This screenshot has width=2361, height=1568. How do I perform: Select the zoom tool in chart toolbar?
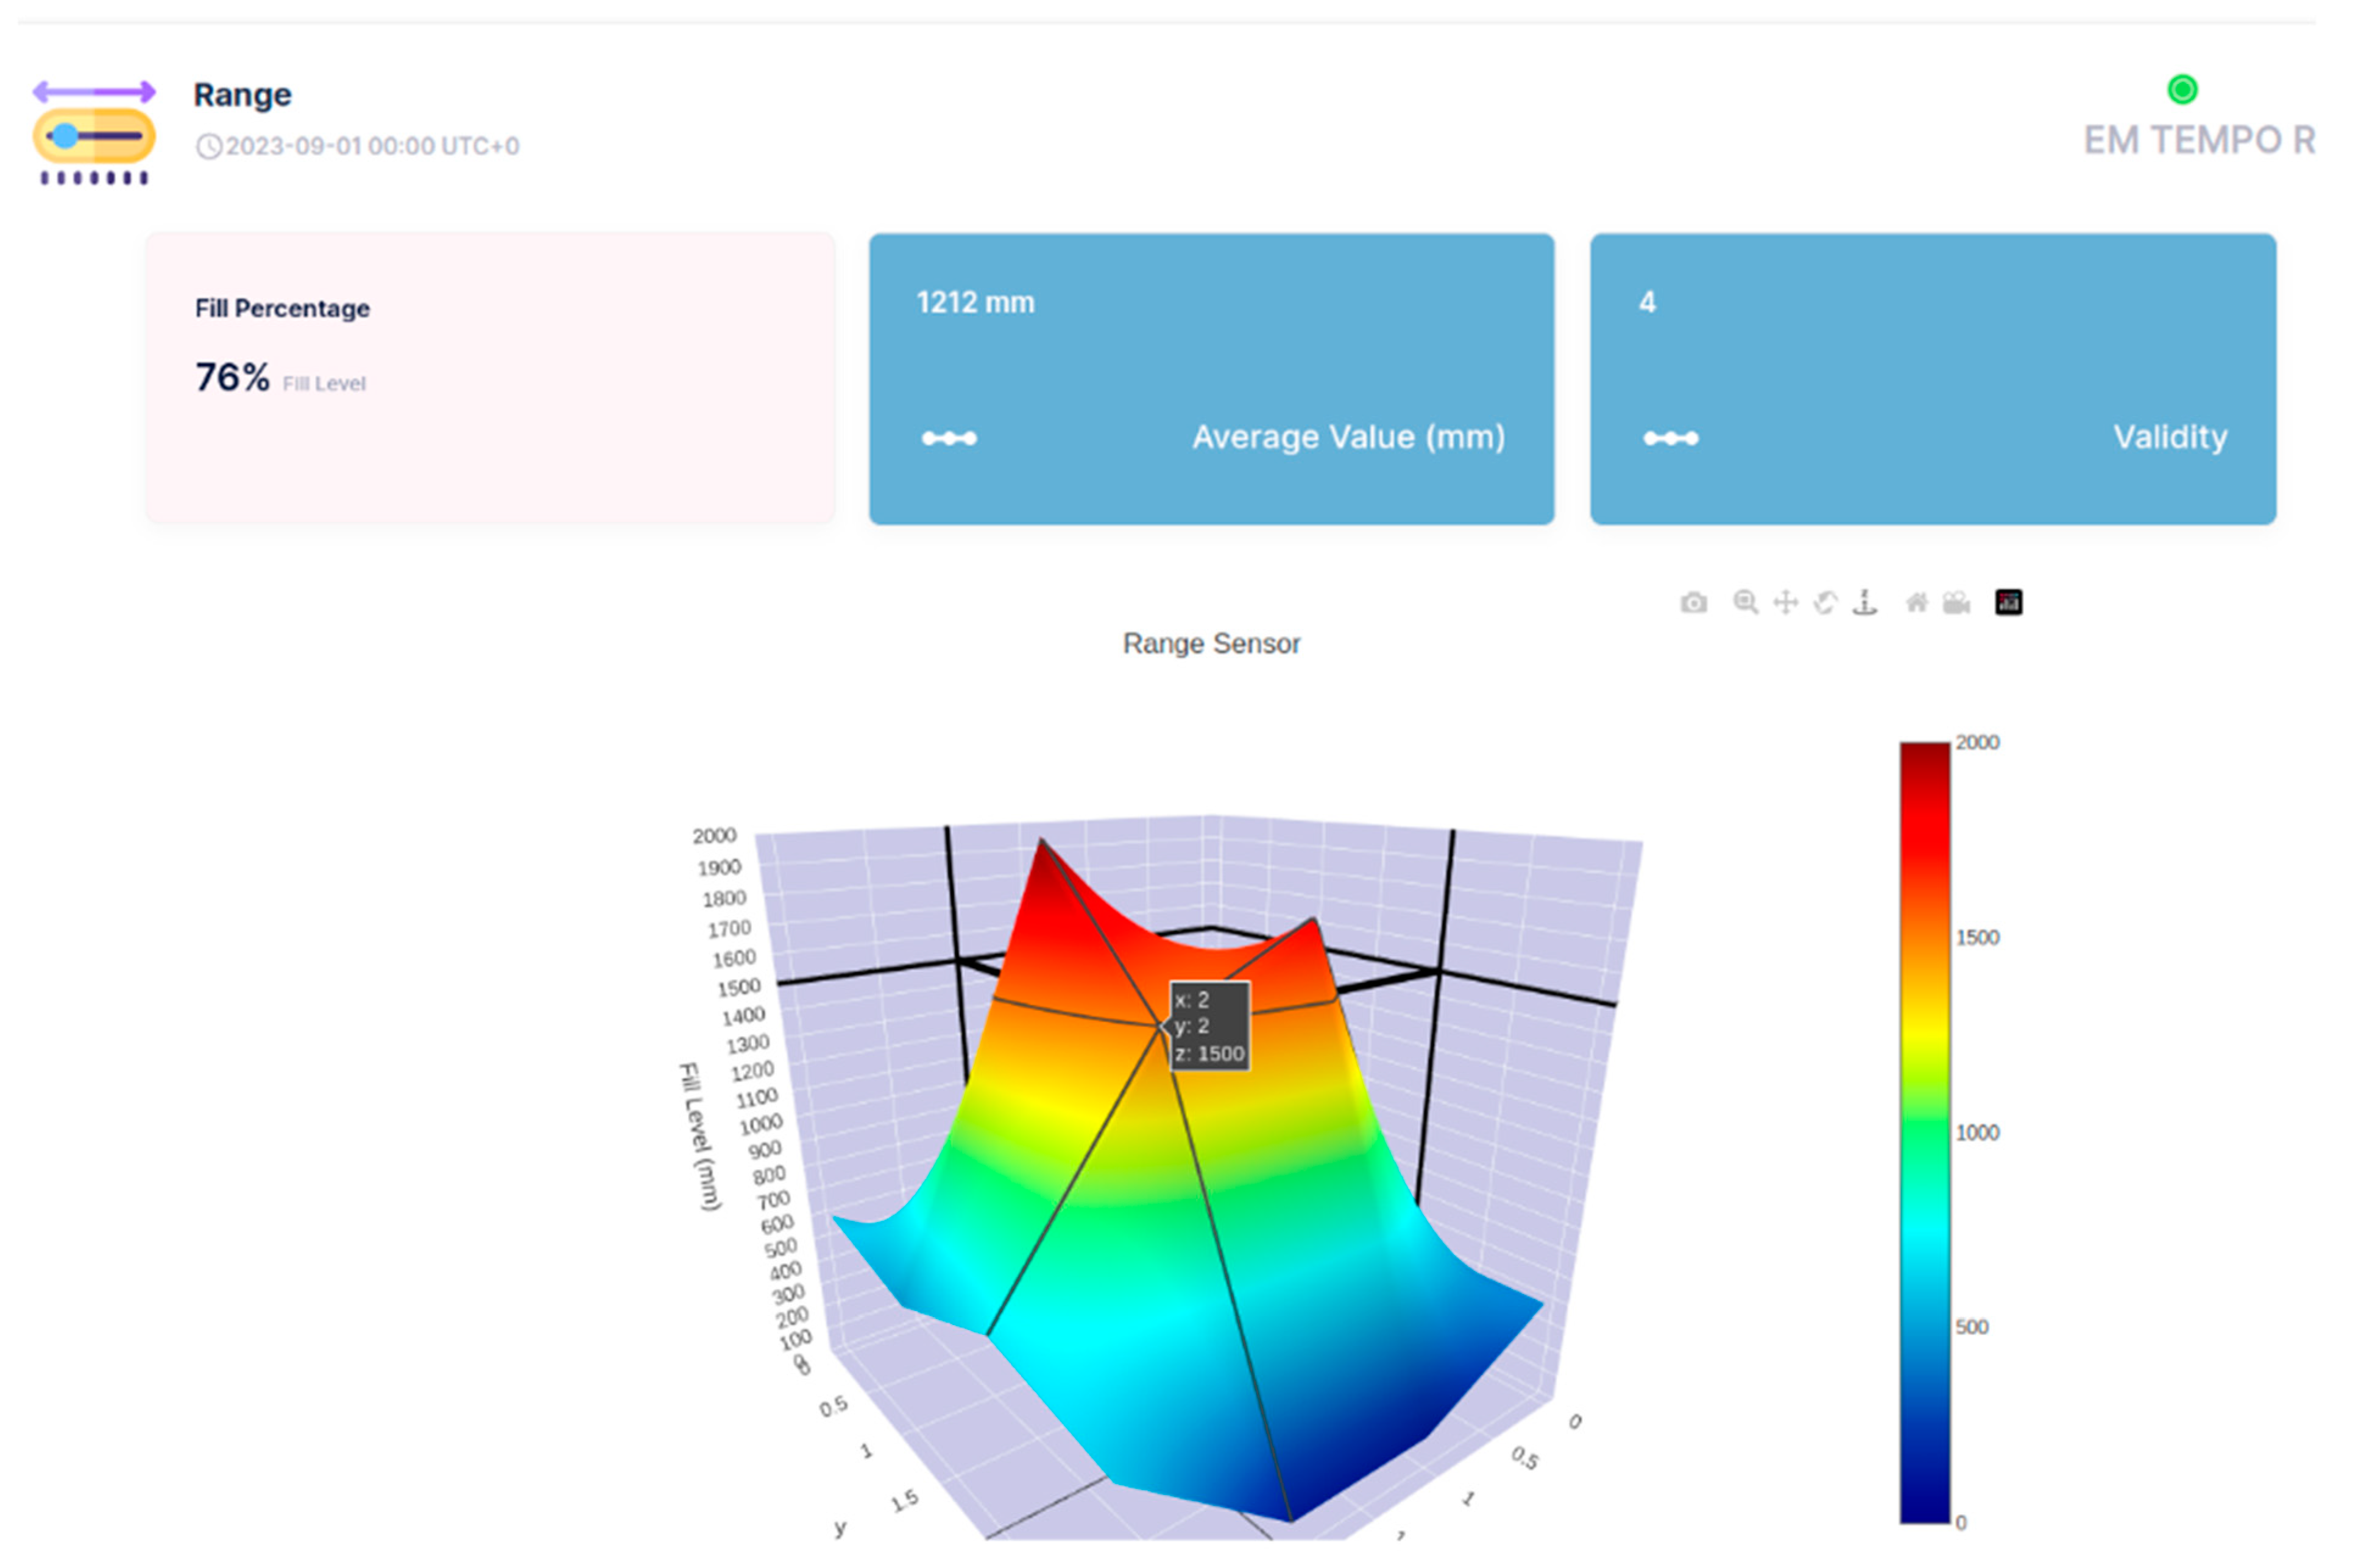[x=1745, y=602]
